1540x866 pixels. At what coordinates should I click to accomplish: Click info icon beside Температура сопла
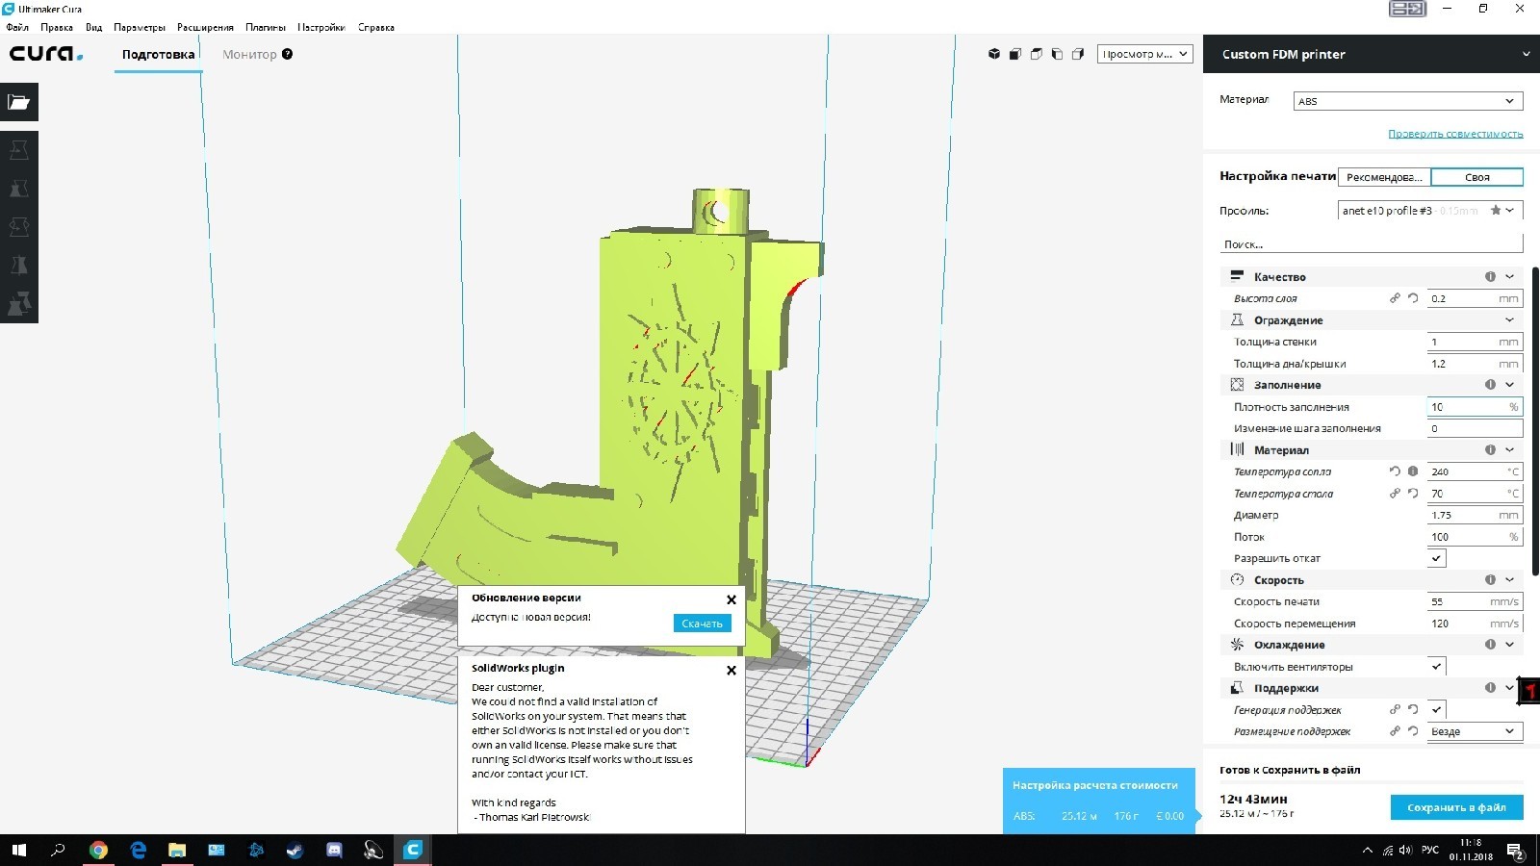point(1413,471)
